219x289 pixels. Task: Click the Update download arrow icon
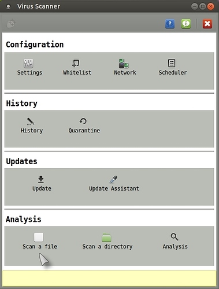(x=41, y=179)
